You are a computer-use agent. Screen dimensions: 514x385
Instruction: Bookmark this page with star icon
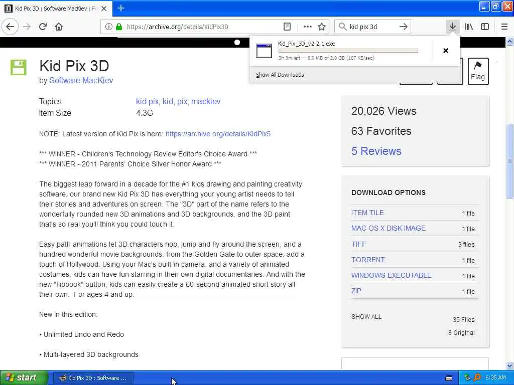(322, 27)
